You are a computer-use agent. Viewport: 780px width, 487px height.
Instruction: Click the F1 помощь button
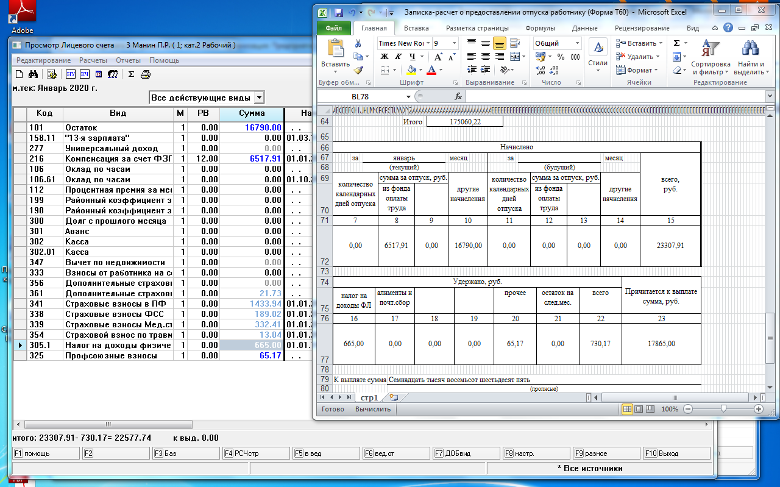(x=46, y=453)
